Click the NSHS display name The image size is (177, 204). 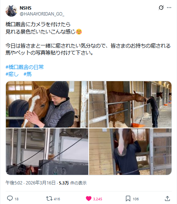[x=25, y=8]
